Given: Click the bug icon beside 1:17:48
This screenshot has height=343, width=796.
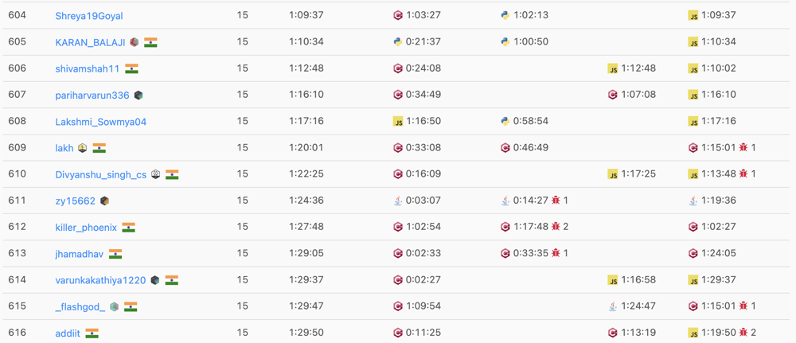Looking at the screenshot, I should 556,227.
